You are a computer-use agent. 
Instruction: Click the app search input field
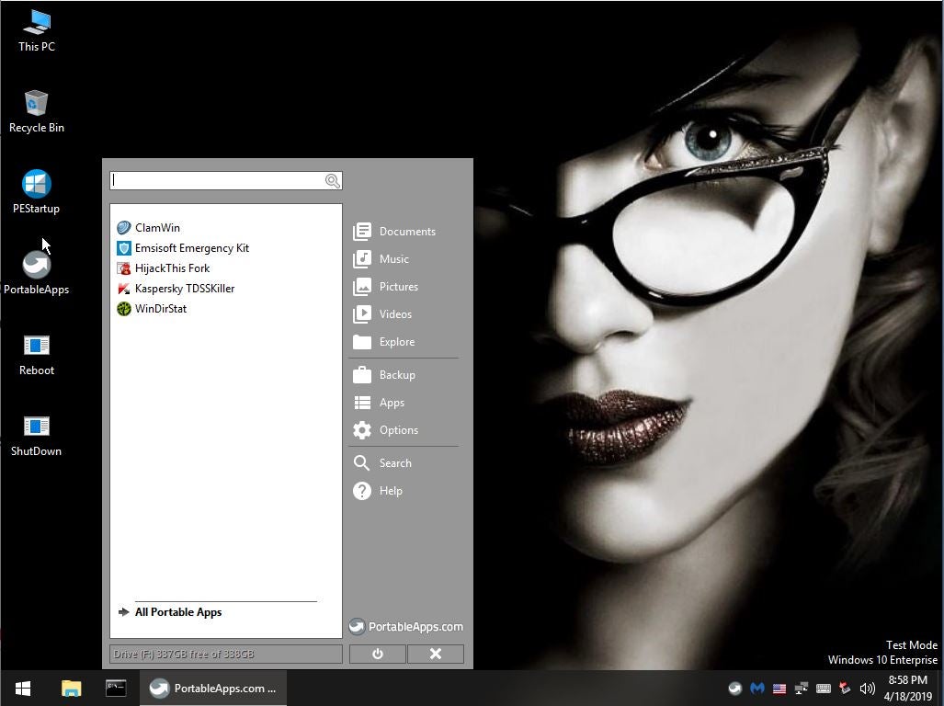(x=221, y=180)
